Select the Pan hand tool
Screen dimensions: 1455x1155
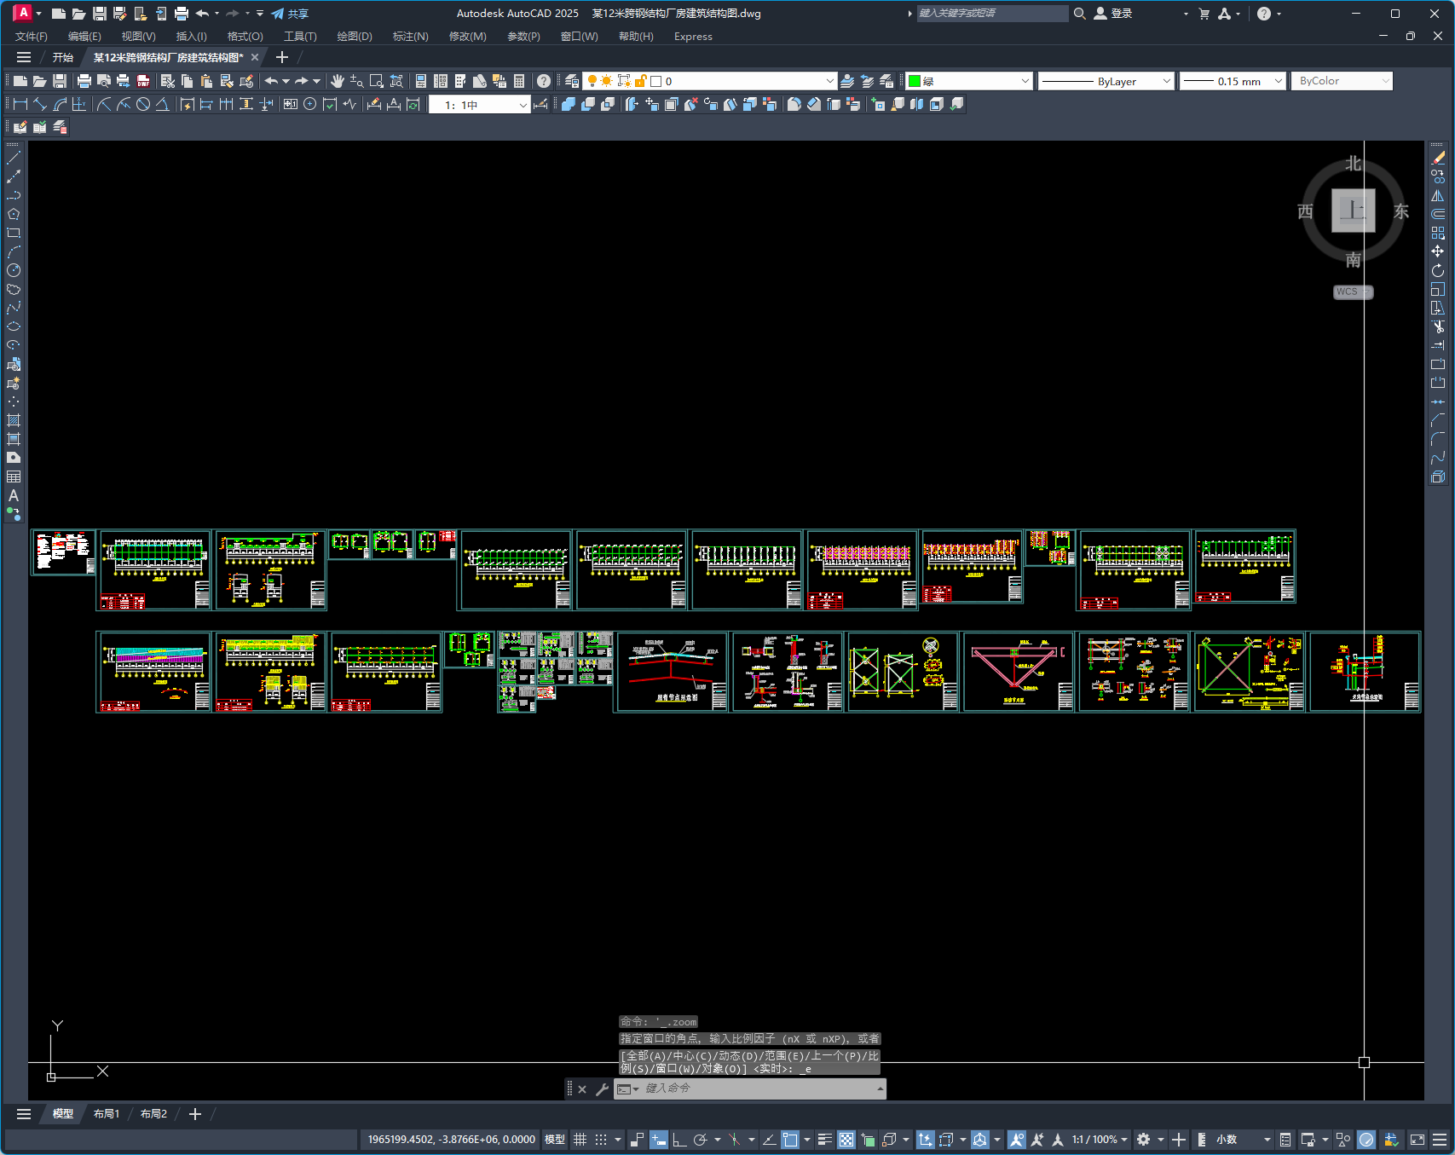coord(338,81)
